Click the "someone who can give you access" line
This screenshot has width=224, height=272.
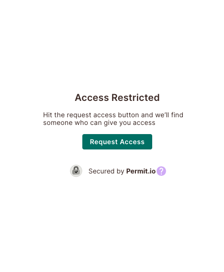click(x=99, y=123)
